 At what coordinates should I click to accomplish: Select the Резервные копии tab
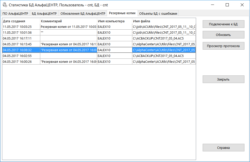click(x=122, y=13)
